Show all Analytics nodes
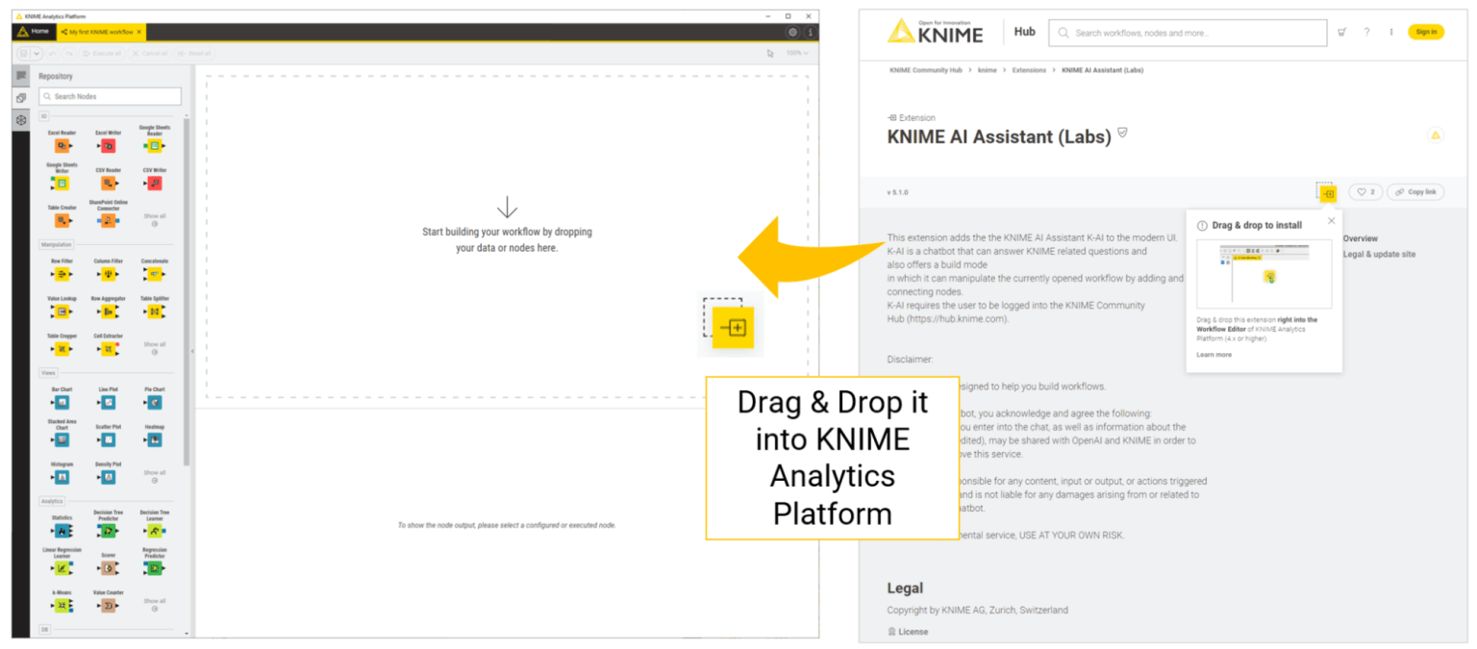The height and width of the screenshot is (649, 1477). [x=154, y=604]
